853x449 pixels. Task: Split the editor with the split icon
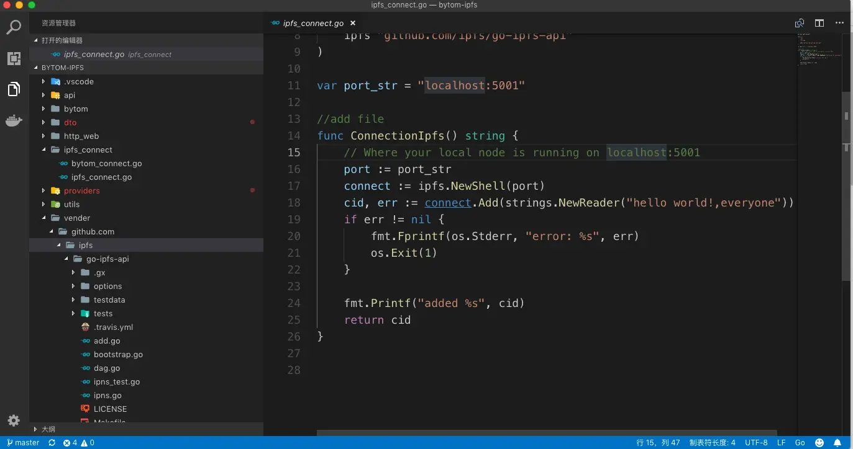coord(819,23)
